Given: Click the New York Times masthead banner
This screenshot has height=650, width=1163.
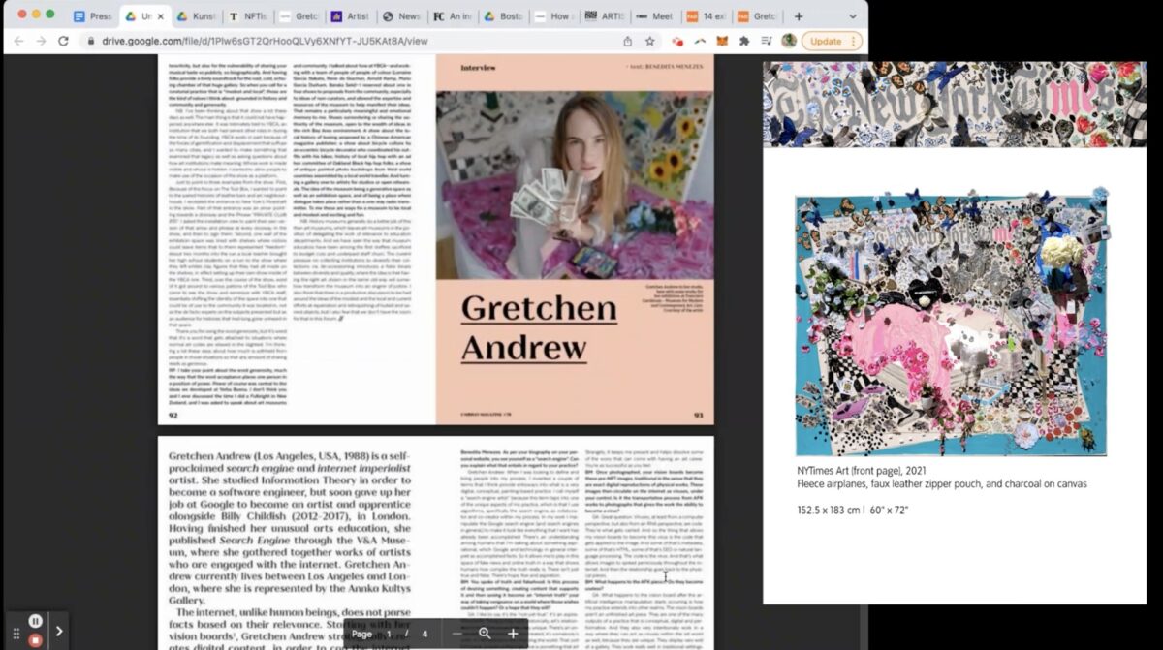Looking at the screenshot, I should pos(955,104).
